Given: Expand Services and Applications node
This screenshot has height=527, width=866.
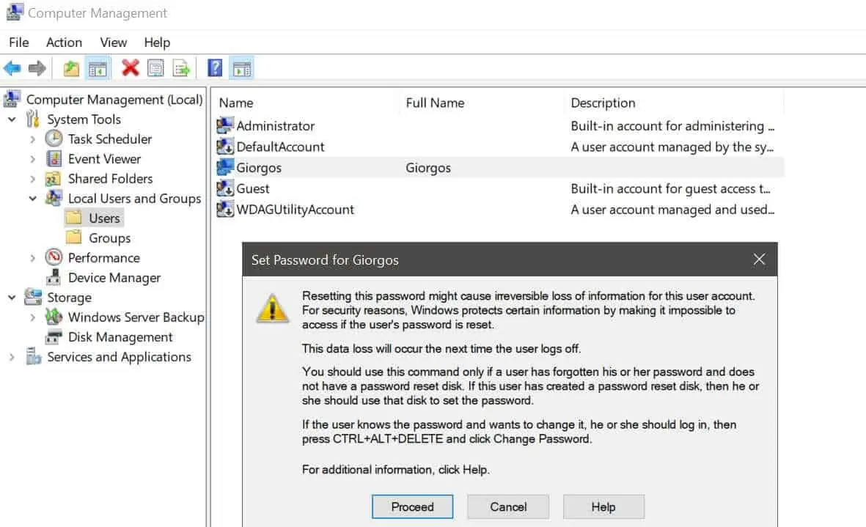Looking at the screenshot, I should 12,357.
